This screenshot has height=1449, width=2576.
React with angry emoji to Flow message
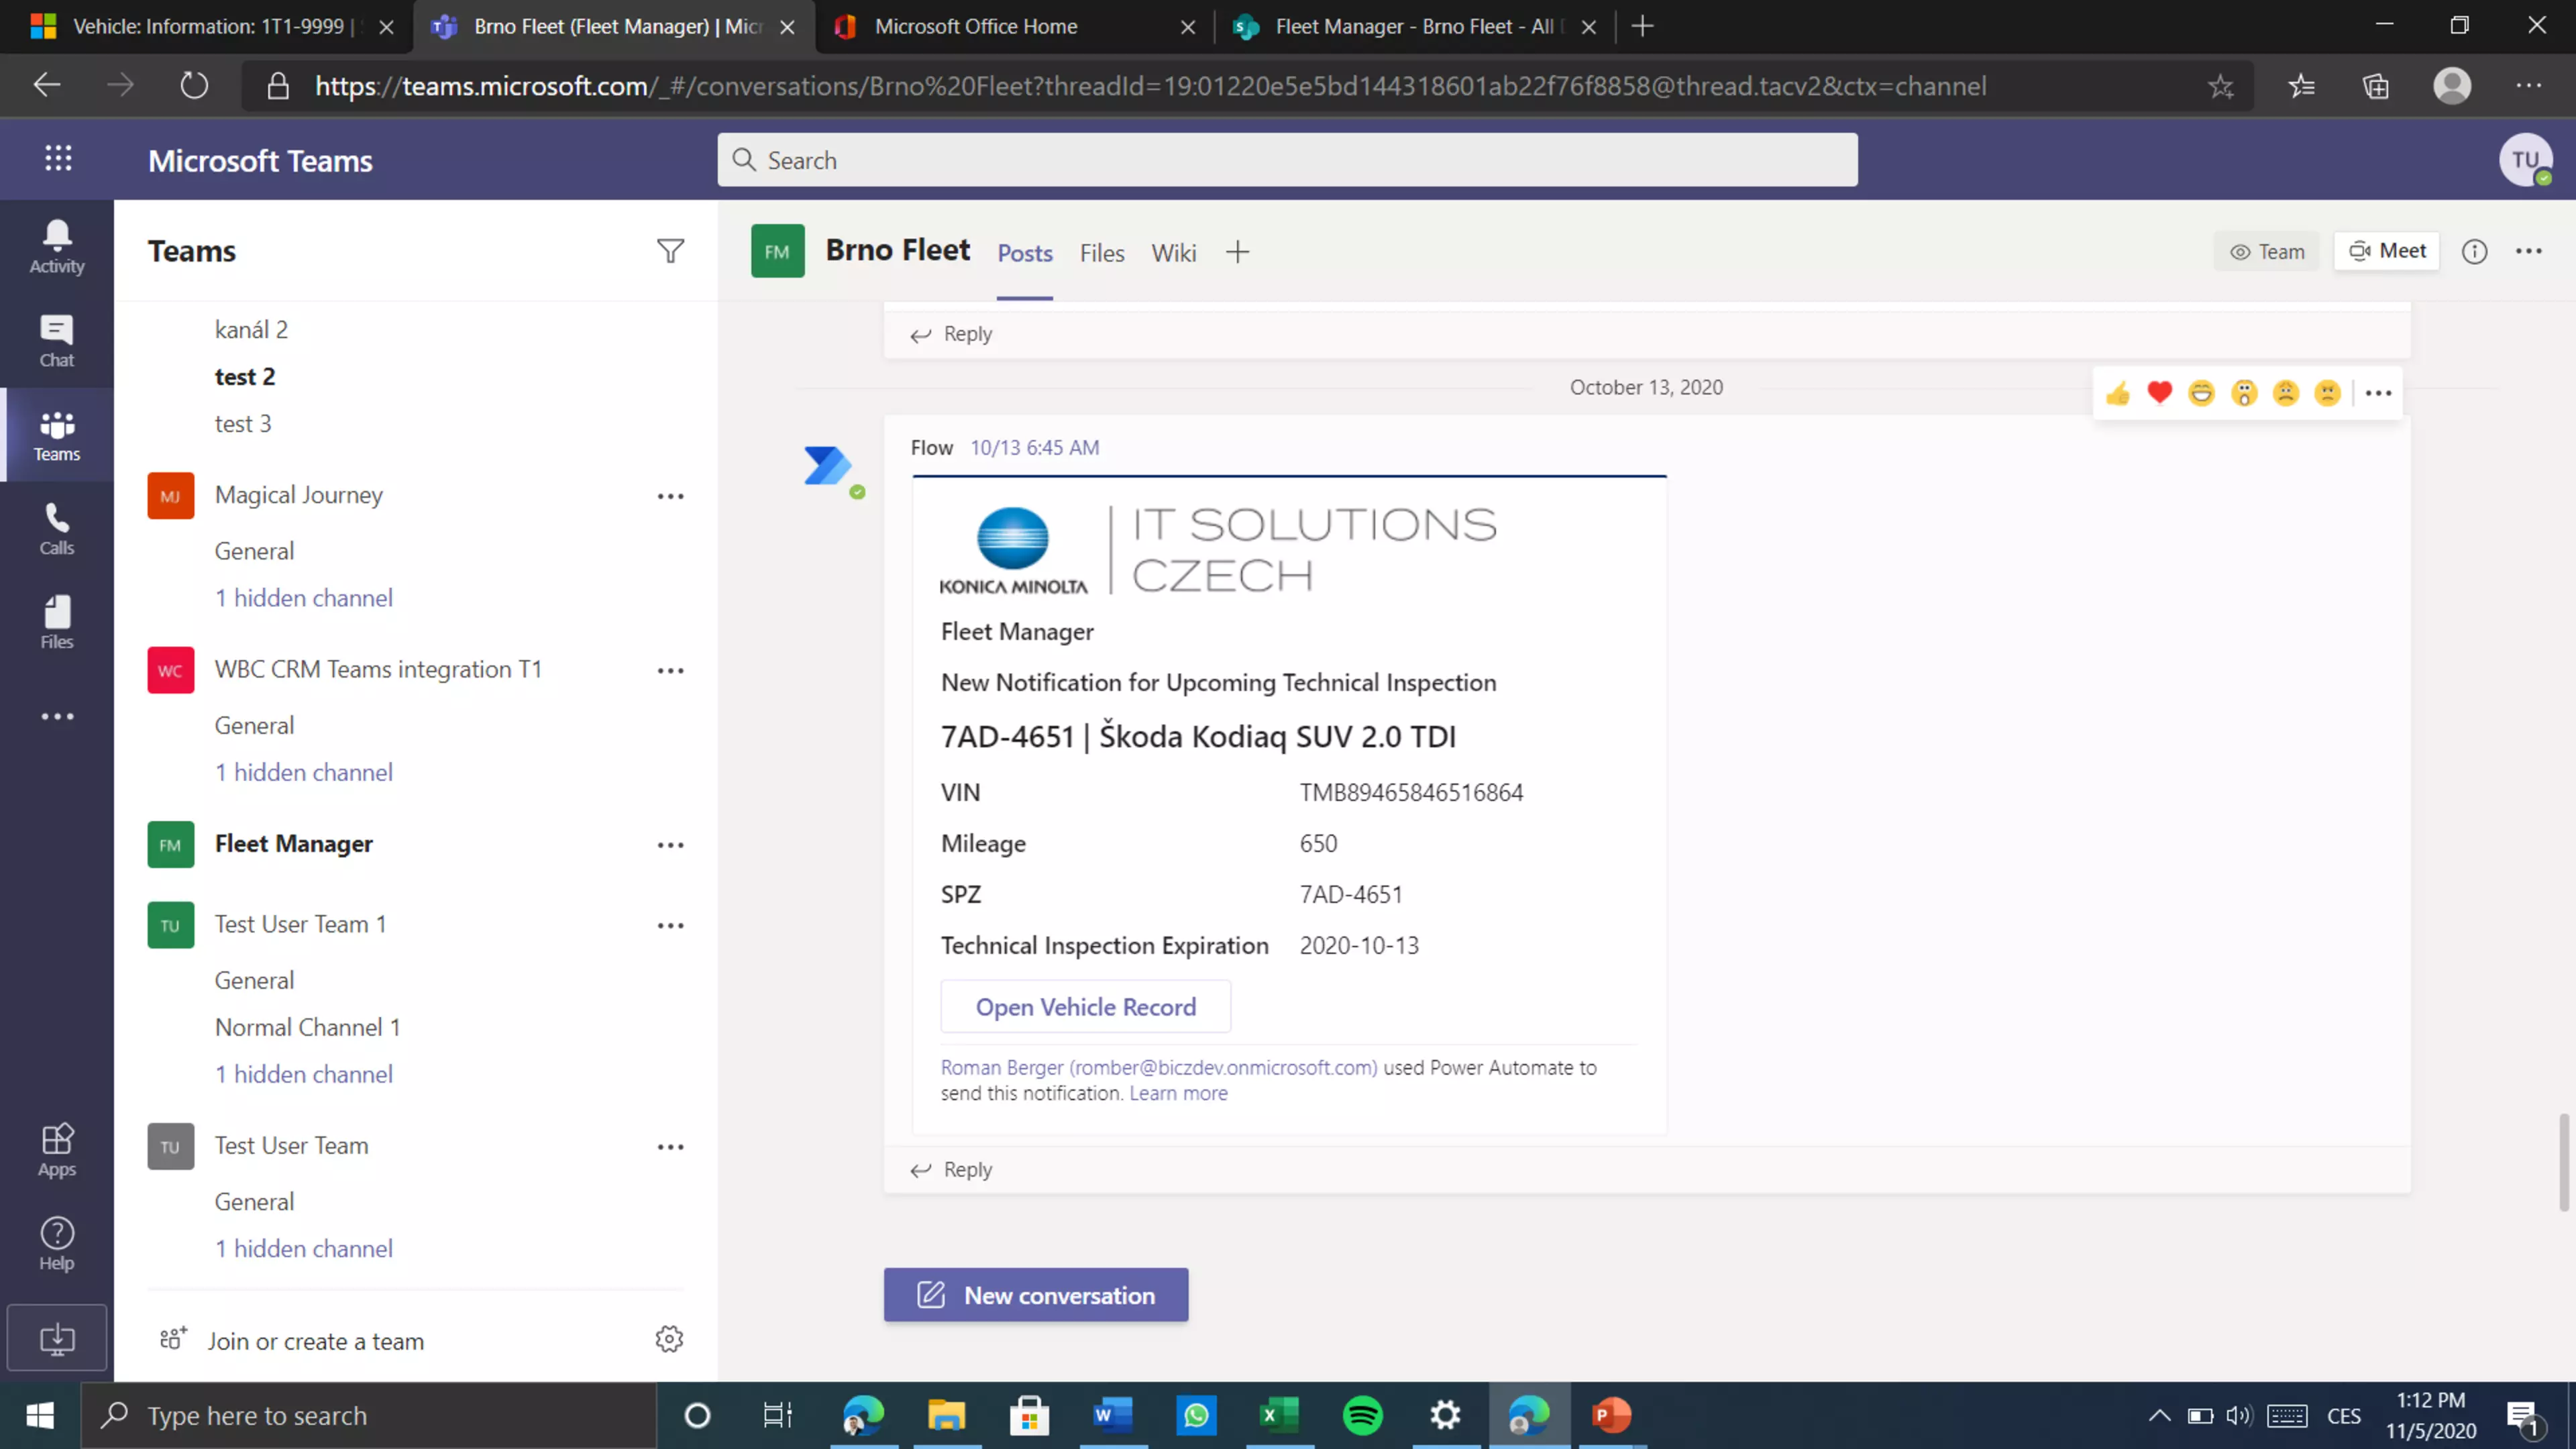point(2328,393)
